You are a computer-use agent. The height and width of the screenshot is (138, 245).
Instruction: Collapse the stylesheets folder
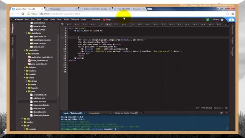tap(26, 33)
